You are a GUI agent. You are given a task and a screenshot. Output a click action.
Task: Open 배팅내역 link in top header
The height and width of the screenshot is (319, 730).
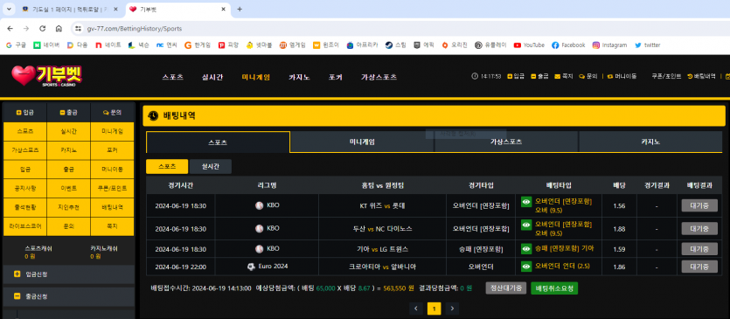click(x=701, y=76)
